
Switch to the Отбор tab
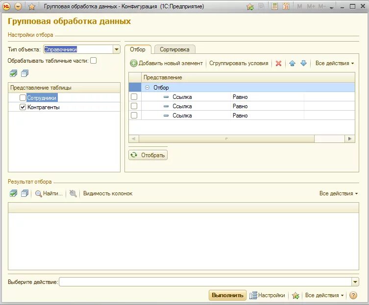pos(138,49)
